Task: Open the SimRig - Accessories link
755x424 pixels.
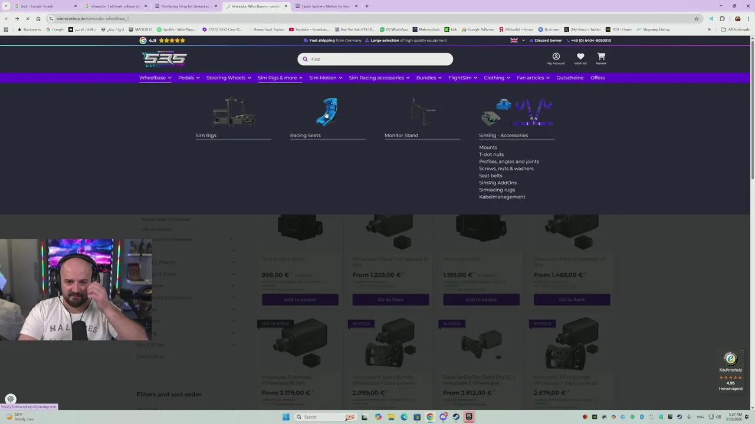Action: pyautogui.click(x=503, y=135)
